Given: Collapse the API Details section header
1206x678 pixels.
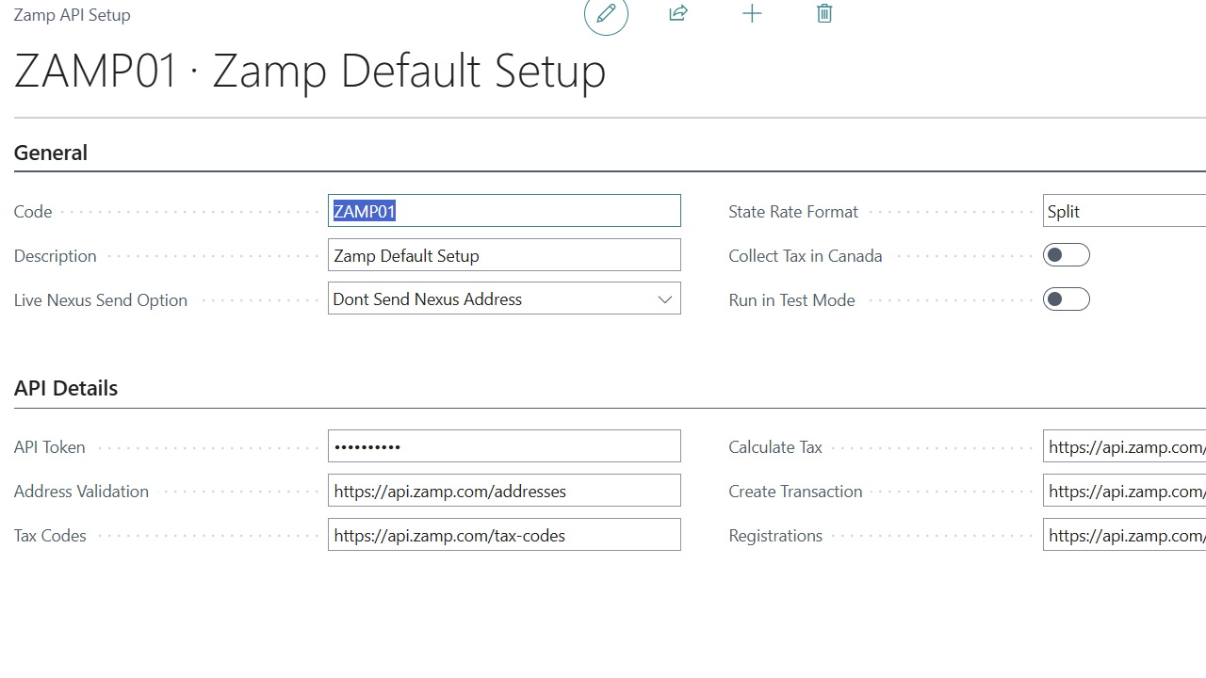Looking at the screenshot, I should pyautogui.click(x=66, y=388).
